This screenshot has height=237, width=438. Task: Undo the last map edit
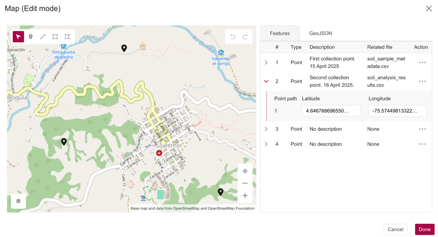(233, 37)
